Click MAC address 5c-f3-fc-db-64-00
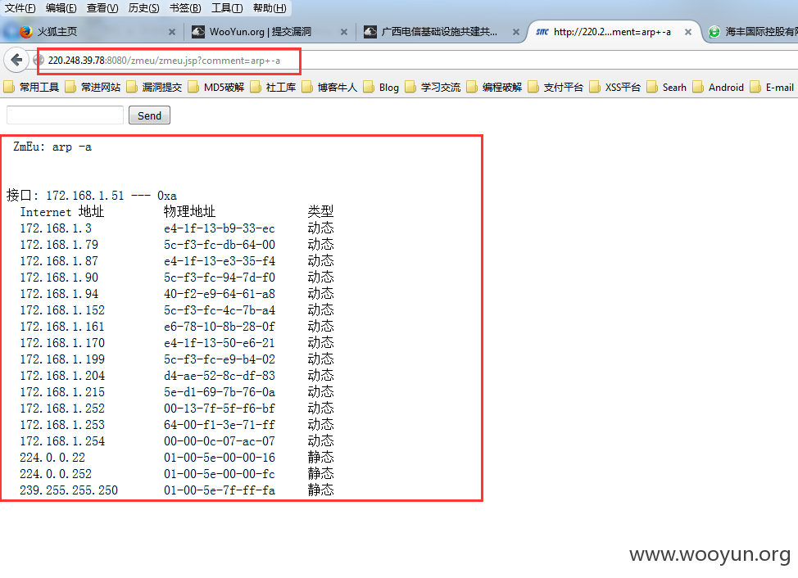 point(220,245)
